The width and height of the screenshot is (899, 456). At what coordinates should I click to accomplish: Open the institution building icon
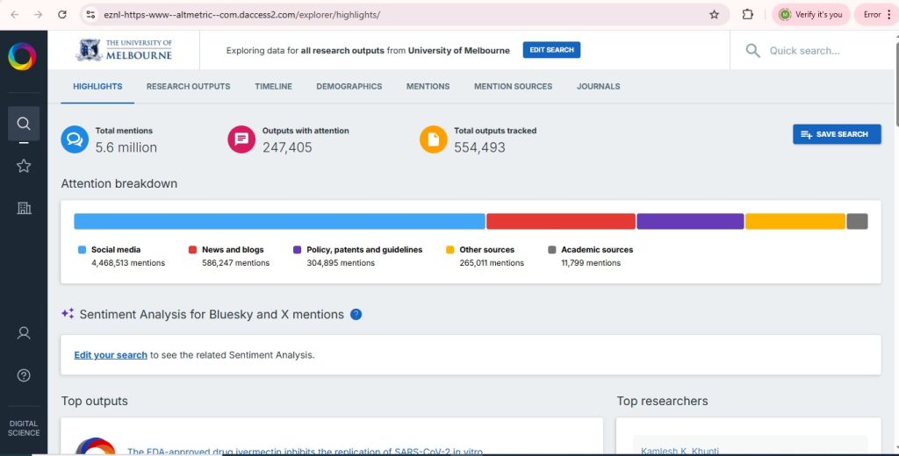(x=24, y=208)
